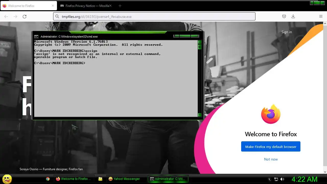Click the cmd scrollbar thumb

200,47
